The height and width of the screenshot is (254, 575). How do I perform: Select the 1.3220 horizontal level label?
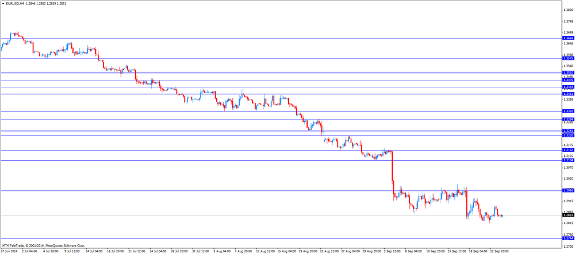pos(568,136)
